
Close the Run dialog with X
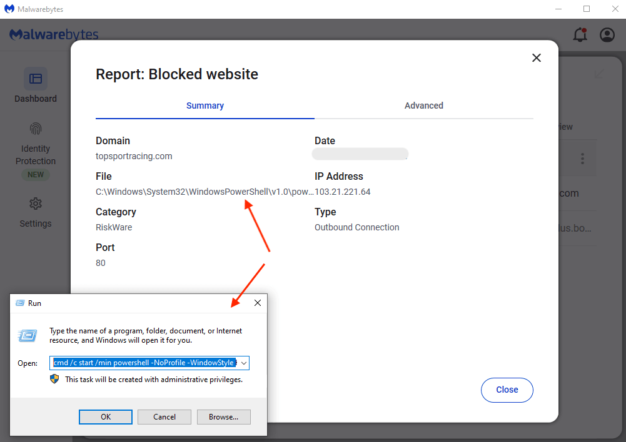[258, 303]
